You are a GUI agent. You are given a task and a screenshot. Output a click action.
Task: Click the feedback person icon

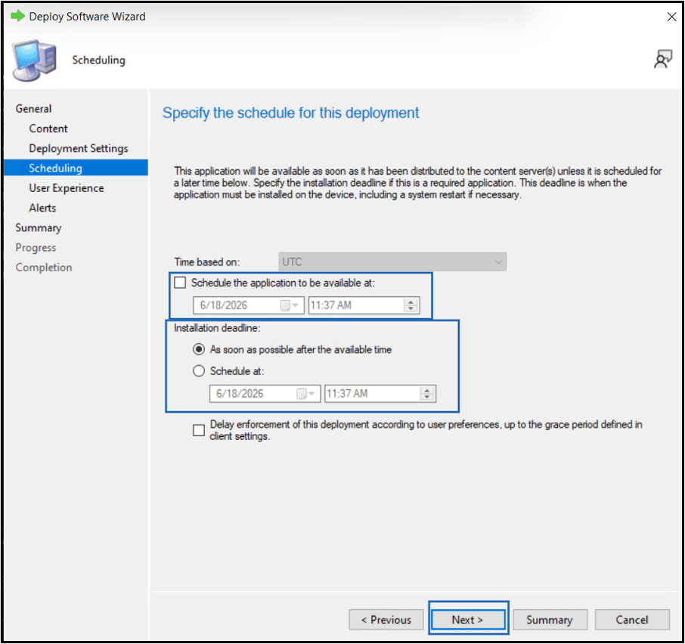663,59
